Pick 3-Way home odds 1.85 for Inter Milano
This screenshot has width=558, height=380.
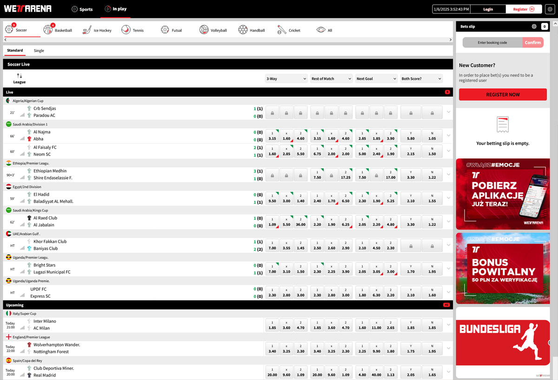pos(272,325)
